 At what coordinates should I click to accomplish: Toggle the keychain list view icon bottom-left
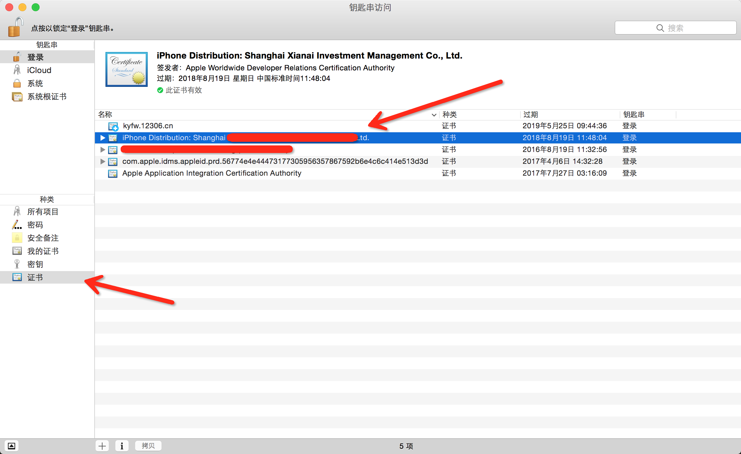point(12,446)
